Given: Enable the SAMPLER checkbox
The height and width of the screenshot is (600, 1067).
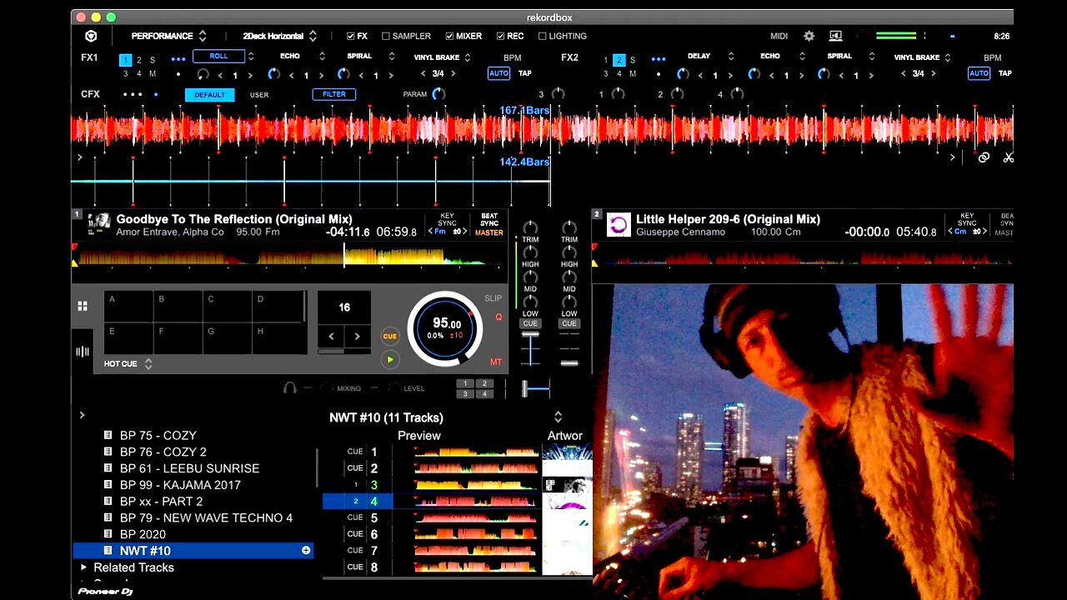Looking at the screenshot, I should pyautogui.click(x=386, y=36).
